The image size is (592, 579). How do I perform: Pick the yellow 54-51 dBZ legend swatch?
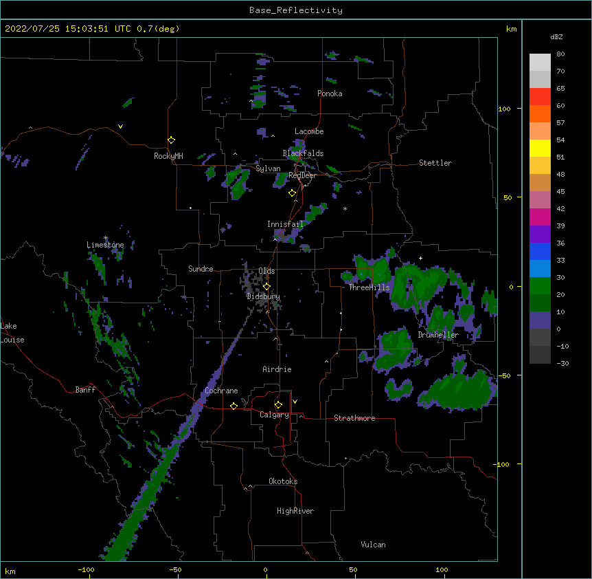540,148
